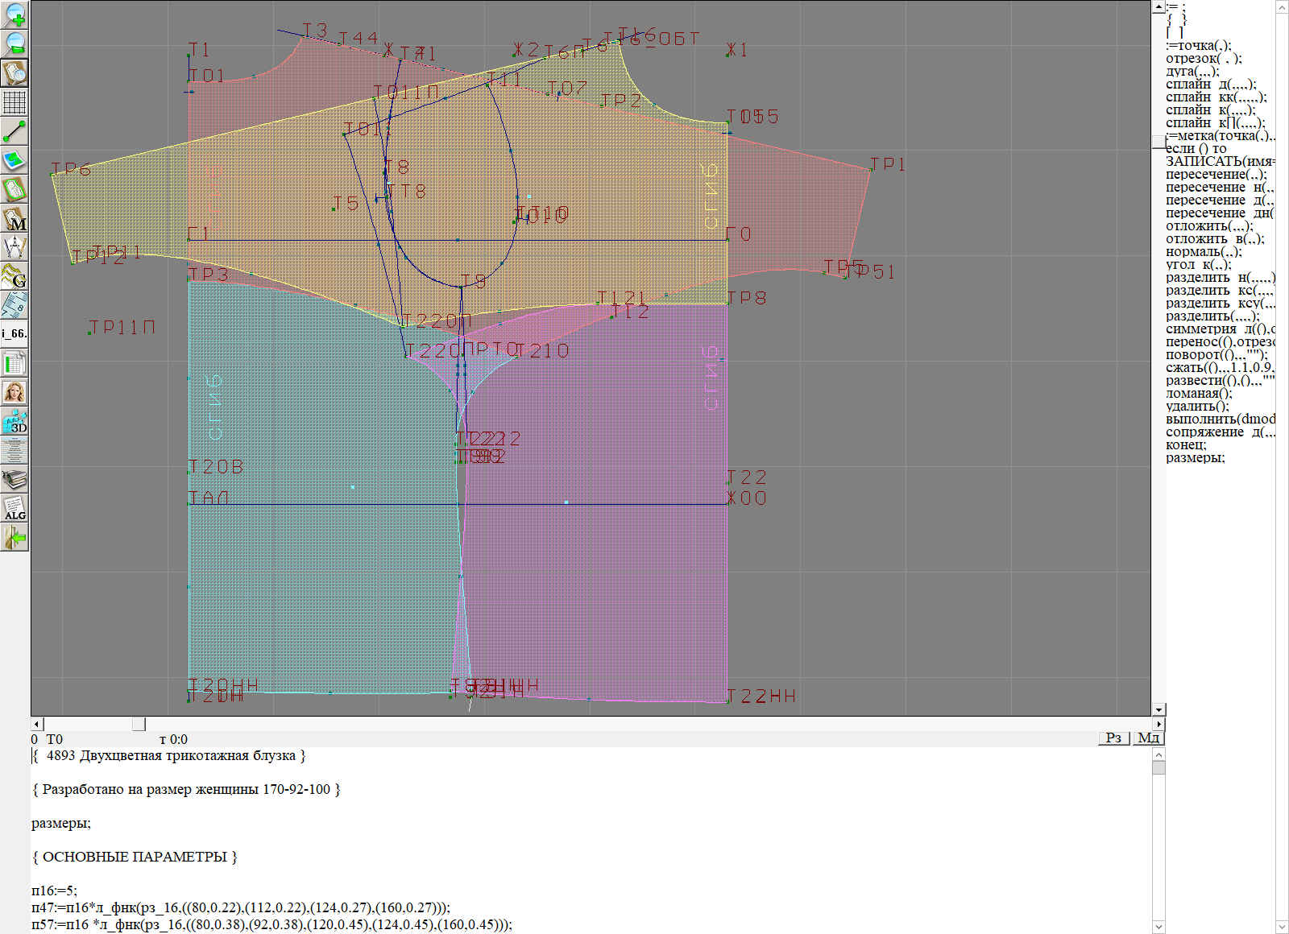
Task: Open the i_66 file button
Action: [x=15, y=333]
